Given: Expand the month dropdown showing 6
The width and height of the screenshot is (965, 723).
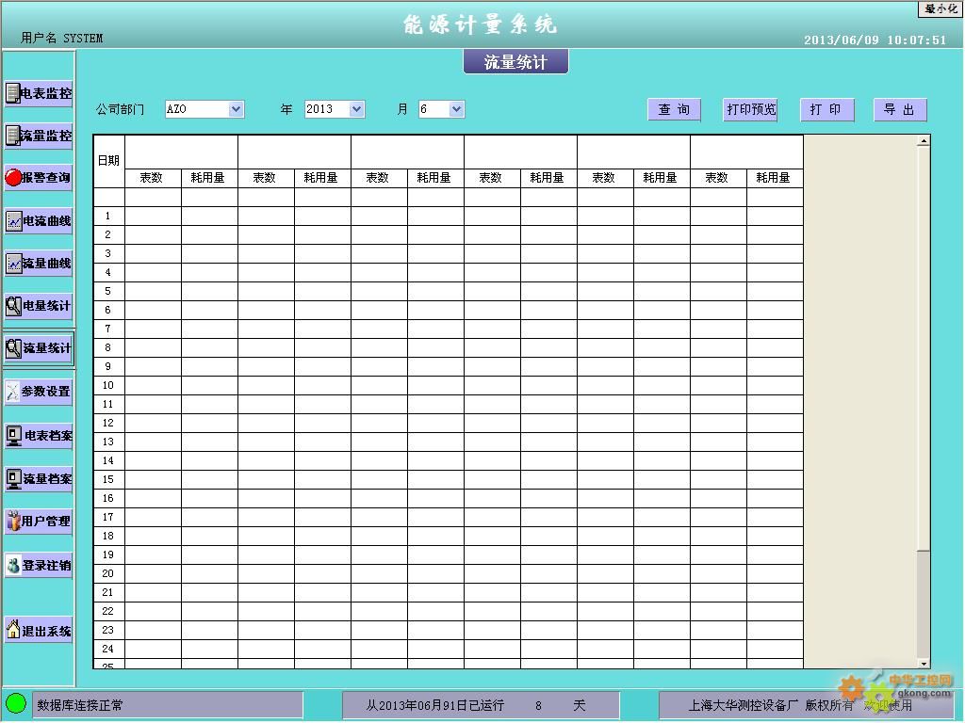Looking at the screenshot, I should click(456, 109).
